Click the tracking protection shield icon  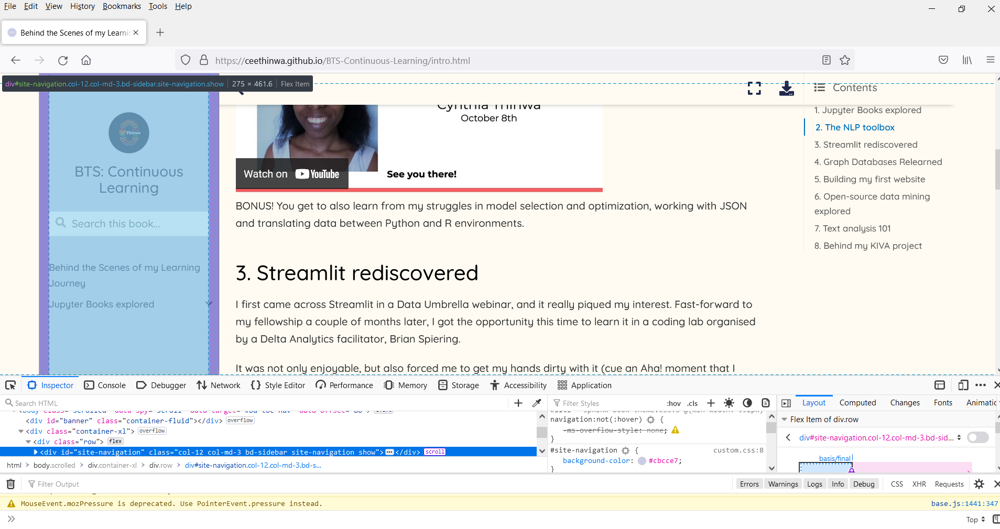pyautogui.click(x=186, y=60)
